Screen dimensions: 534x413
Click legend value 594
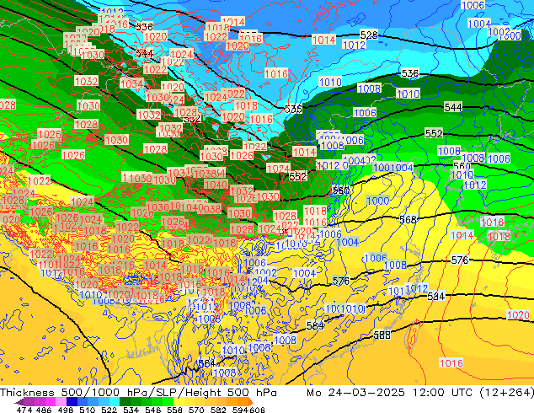click(x=240, y=410)
